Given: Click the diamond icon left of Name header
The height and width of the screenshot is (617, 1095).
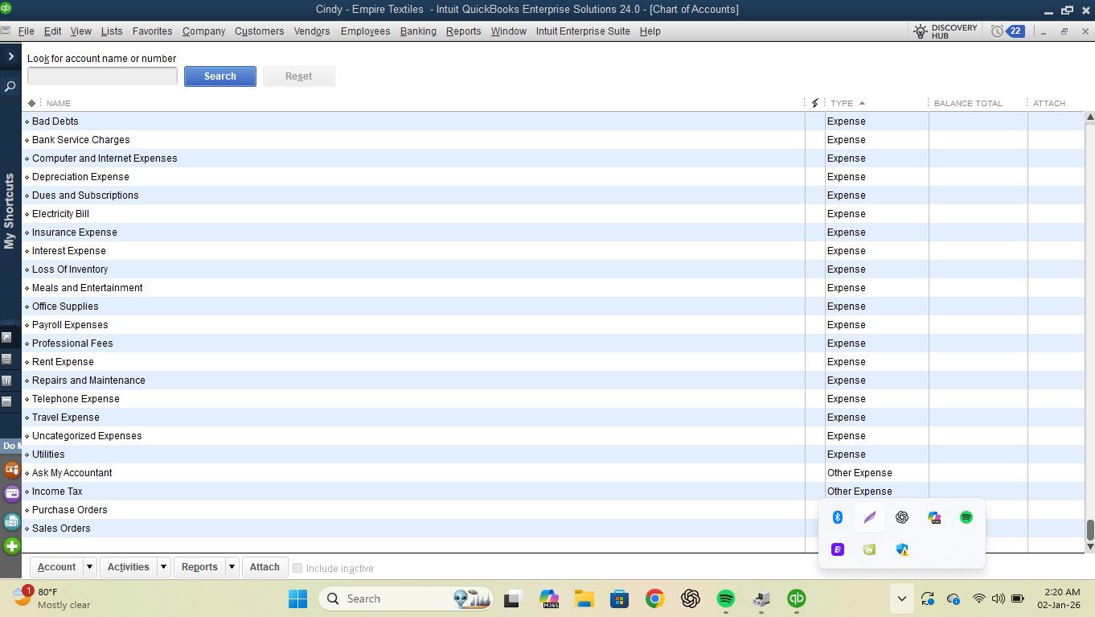Looking at the screenshot, I should [x=31, y=103].
